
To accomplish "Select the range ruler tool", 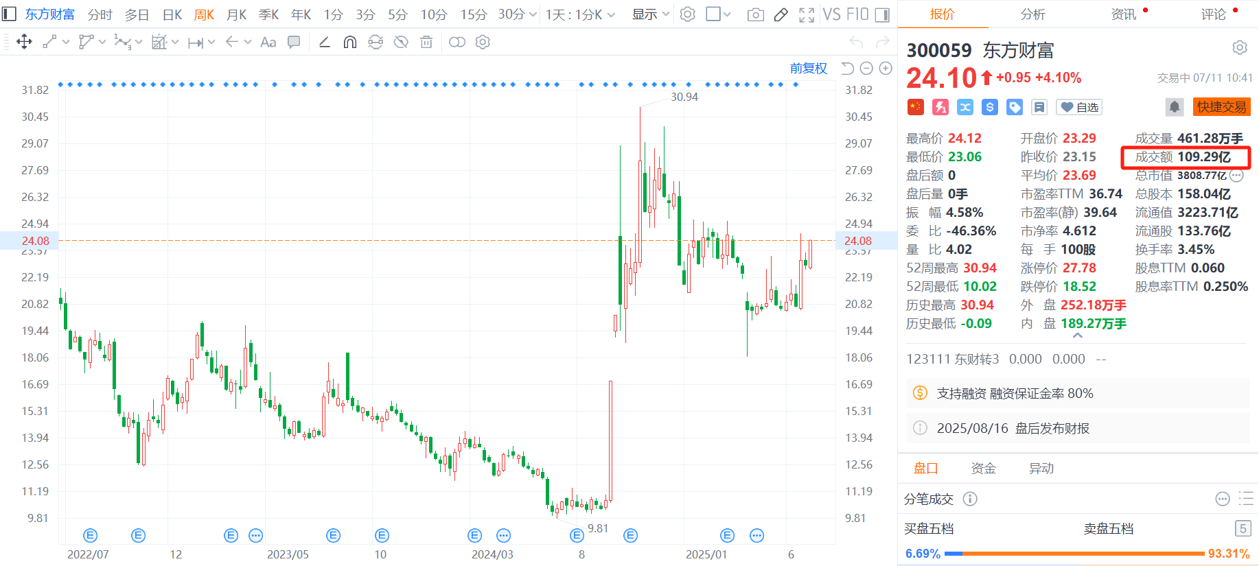I will pyautogui.click(x=196, y=43).
